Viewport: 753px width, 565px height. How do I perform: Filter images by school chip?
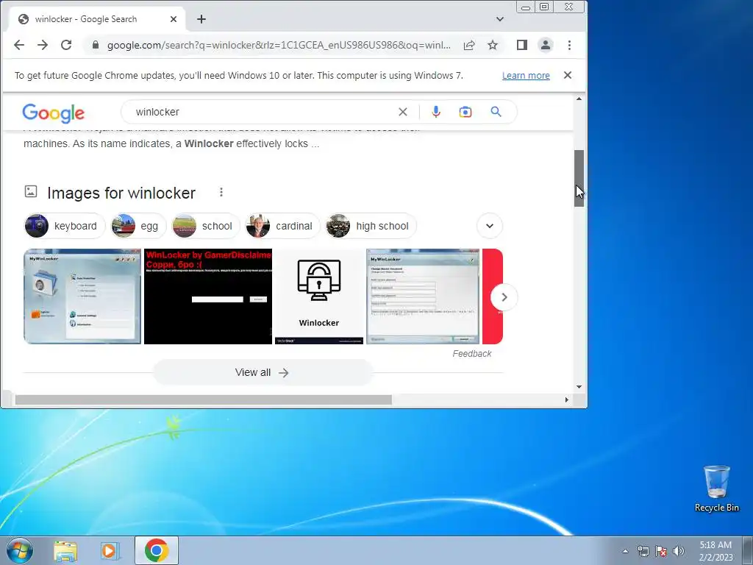[x=206, y=226]
